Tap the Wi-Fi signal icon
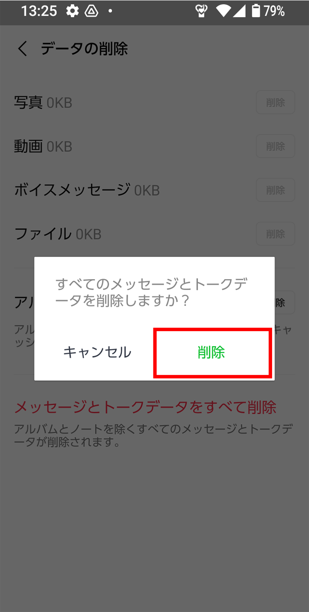Screen dimensions: 309x612 [223, 11]
